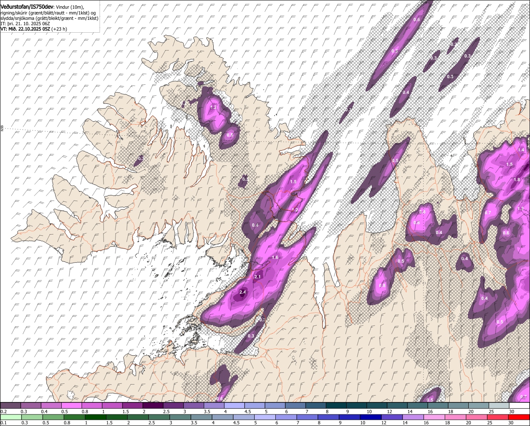Viewport: 530px width, 426px height.
Task: Click the 0.1 label in the rain legend
Action: click(x=3, y=423)
